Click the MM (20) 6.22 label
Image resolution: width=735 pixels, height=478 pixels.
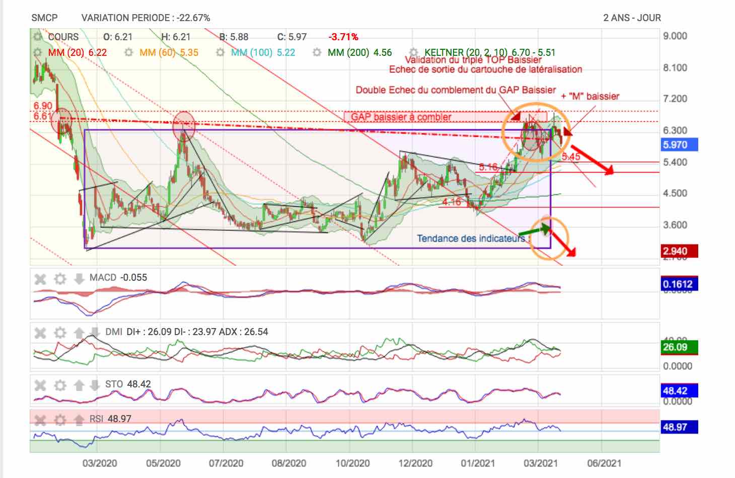(78, 52)
